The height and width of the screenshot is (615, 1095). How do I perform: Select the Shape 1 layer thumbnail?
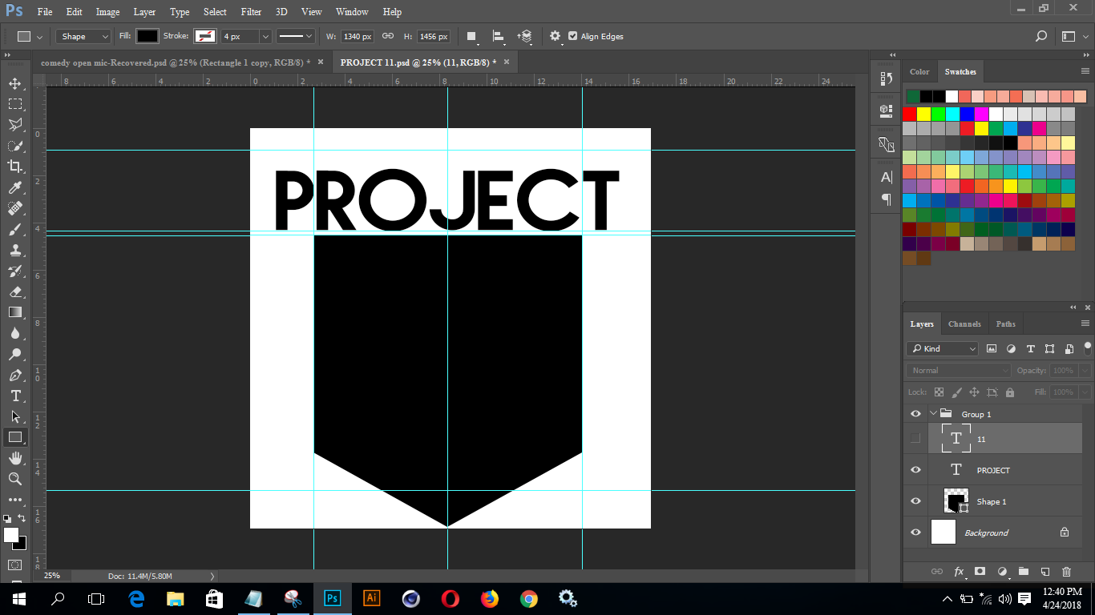point(956,501)
